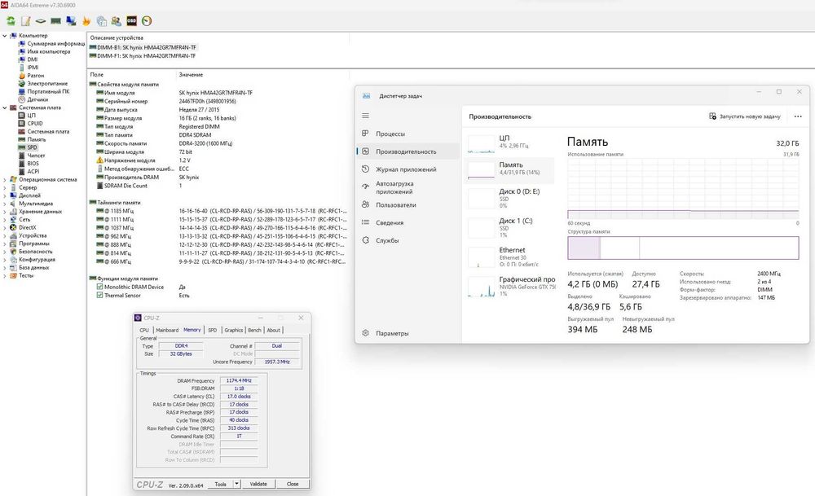The width and height of the screenshot is (815, 496).
Task: Select DIMM-B1: SK hynix device row
Action: tap(143, 47)
